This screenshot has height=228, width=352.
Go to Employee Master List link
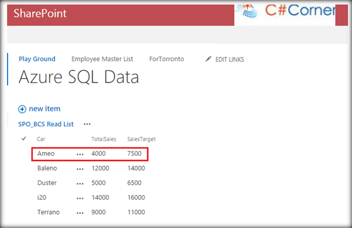(102, 59)
